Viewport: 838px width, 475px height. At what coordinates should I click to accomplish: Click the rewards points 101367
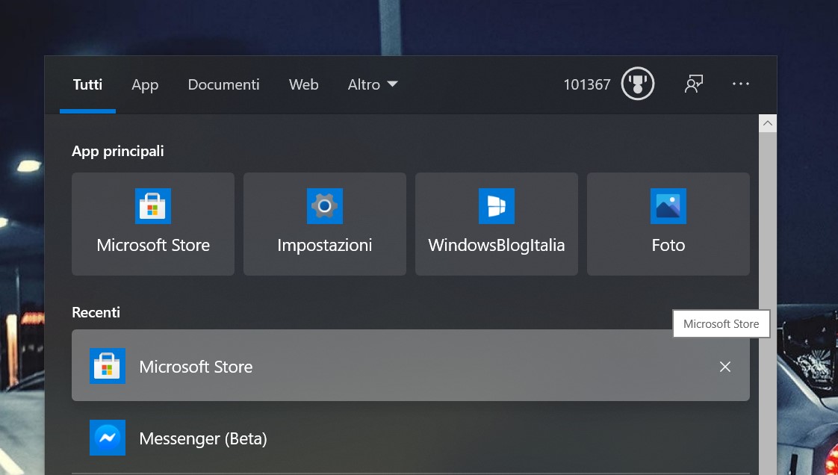tap(586, 84)
